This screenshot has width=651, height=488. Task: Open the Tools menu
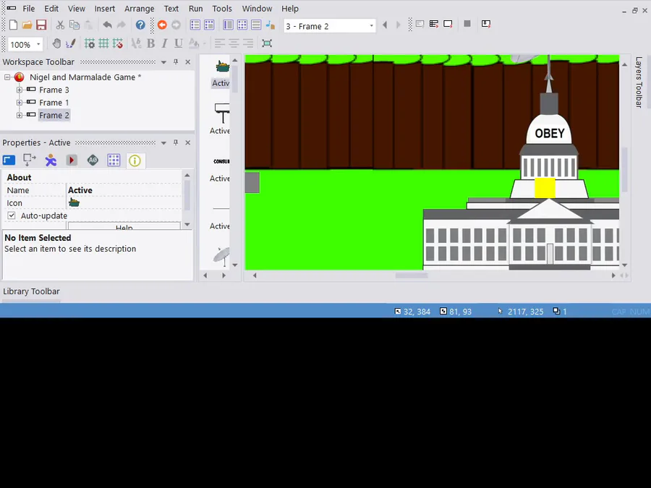(222, 9)
